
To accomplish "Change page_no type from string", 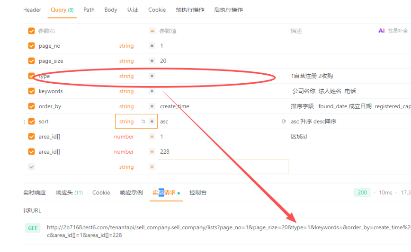I will click(x=126, y=46).
